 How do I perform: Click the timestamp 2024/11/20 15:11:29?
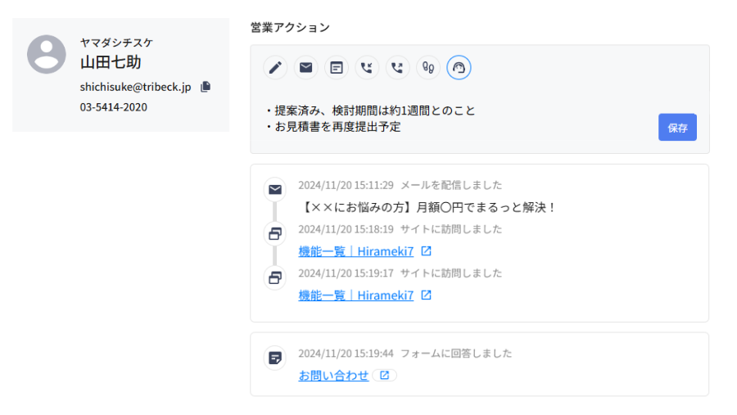coord(346,185)
